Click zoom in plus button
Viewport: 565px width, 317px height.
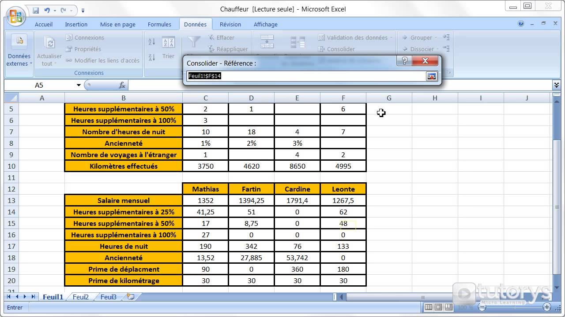coord(547,307)
